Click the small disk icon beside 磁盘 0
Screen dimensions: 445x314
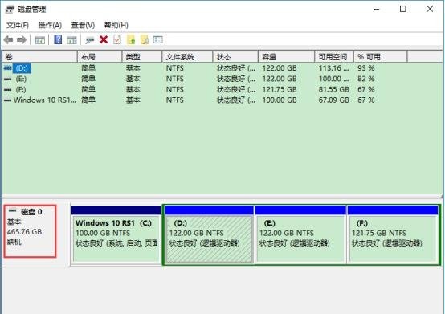pyautogui.click(x=12, y=210)
